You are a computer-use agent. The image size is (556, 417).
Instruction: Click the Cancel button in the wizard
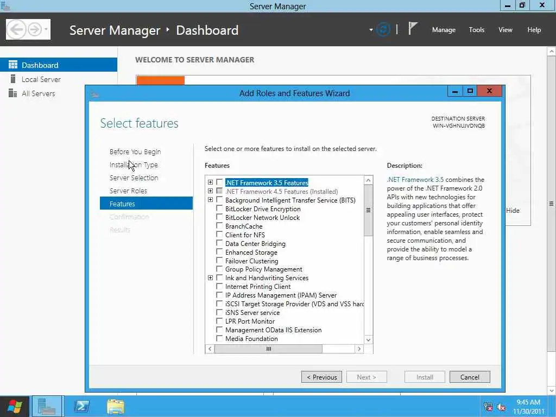470,377
